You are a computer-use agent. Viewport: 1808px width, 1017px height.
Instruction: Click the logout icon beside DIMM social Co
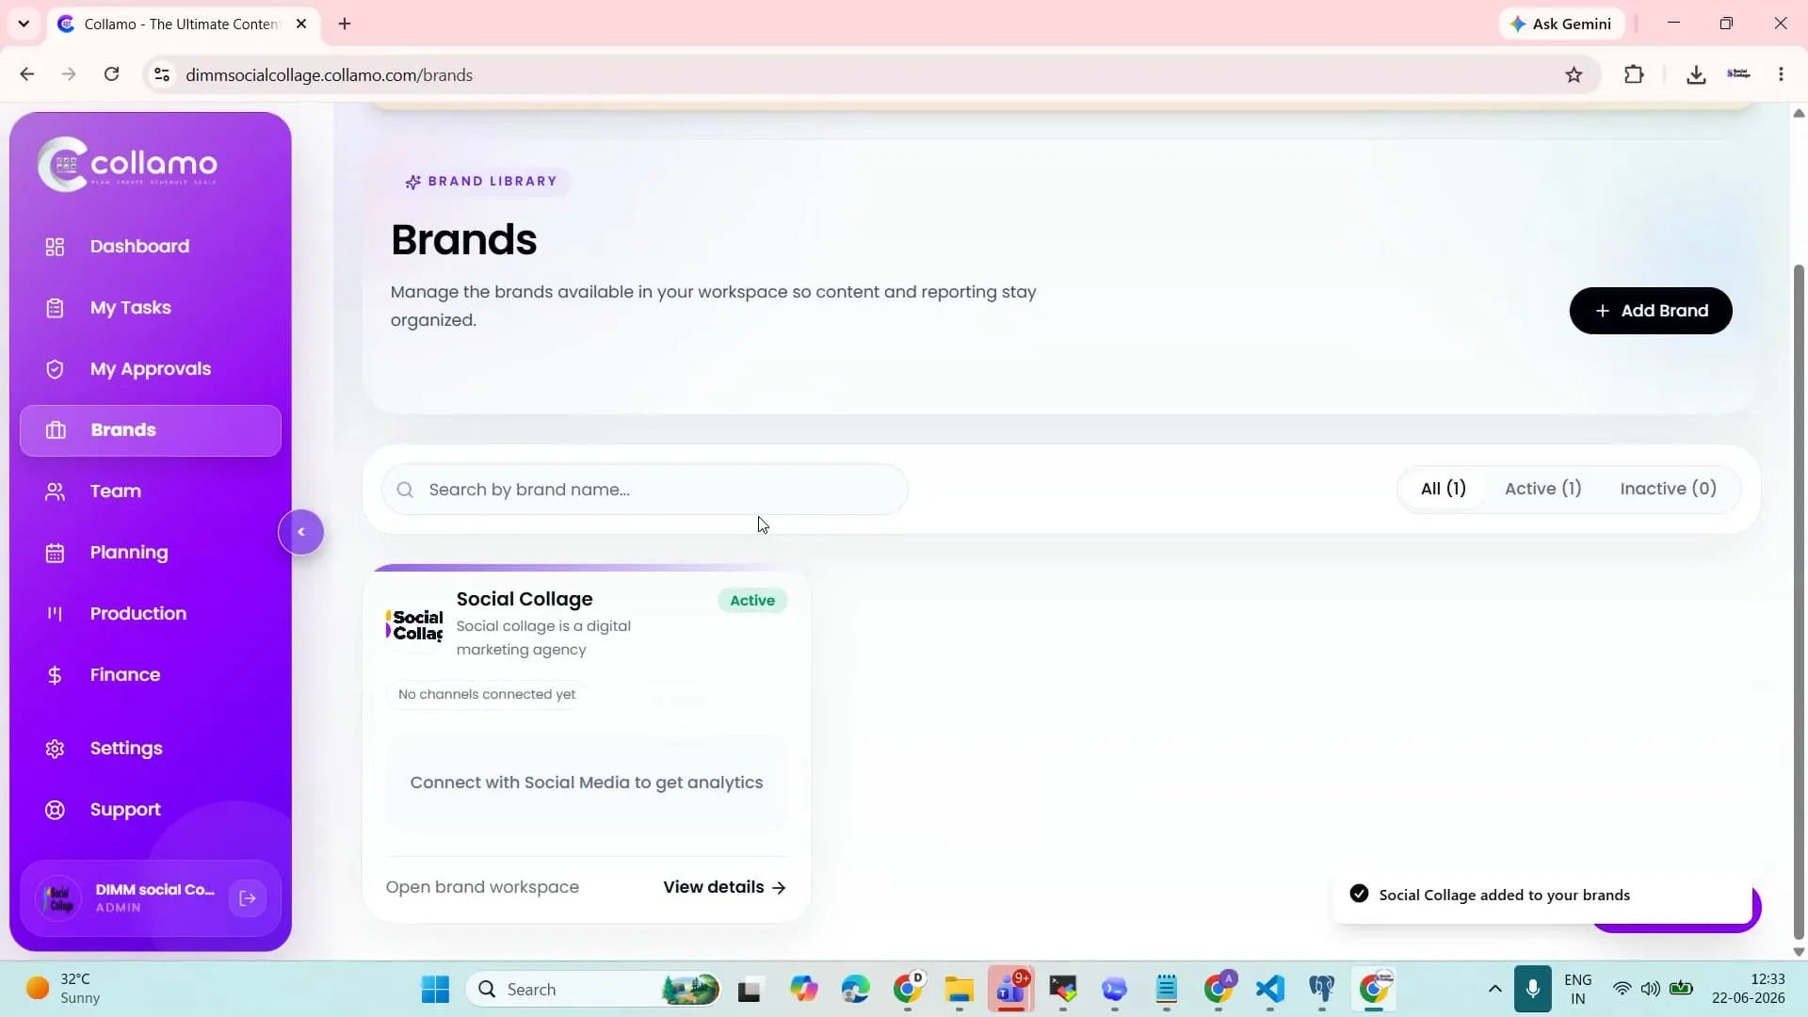tap(248, 898)
